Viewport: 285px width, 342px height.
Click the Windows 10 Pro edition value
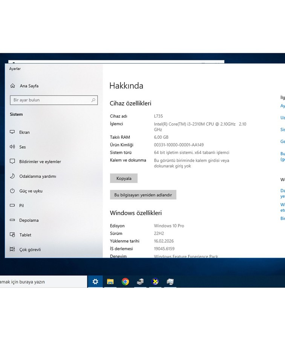coord(169,226)
